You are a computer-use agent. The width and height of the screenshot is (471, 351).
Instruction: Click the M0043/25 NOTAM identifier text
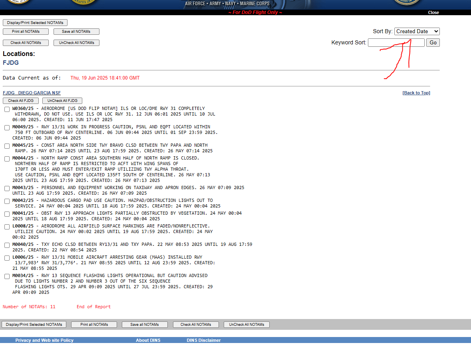(x=23, y=187)
